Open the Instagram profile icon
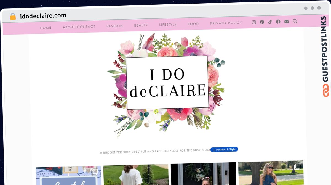The image size is (331, 185). click(254, 22)
